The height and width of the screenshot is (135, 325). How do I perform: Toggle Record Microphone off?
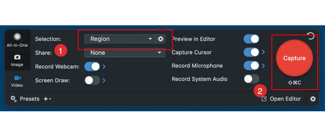coord(251,66)
